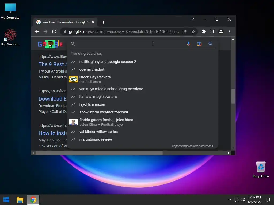
Task: Open the taskbar clock and date
Action: (254, 200)
